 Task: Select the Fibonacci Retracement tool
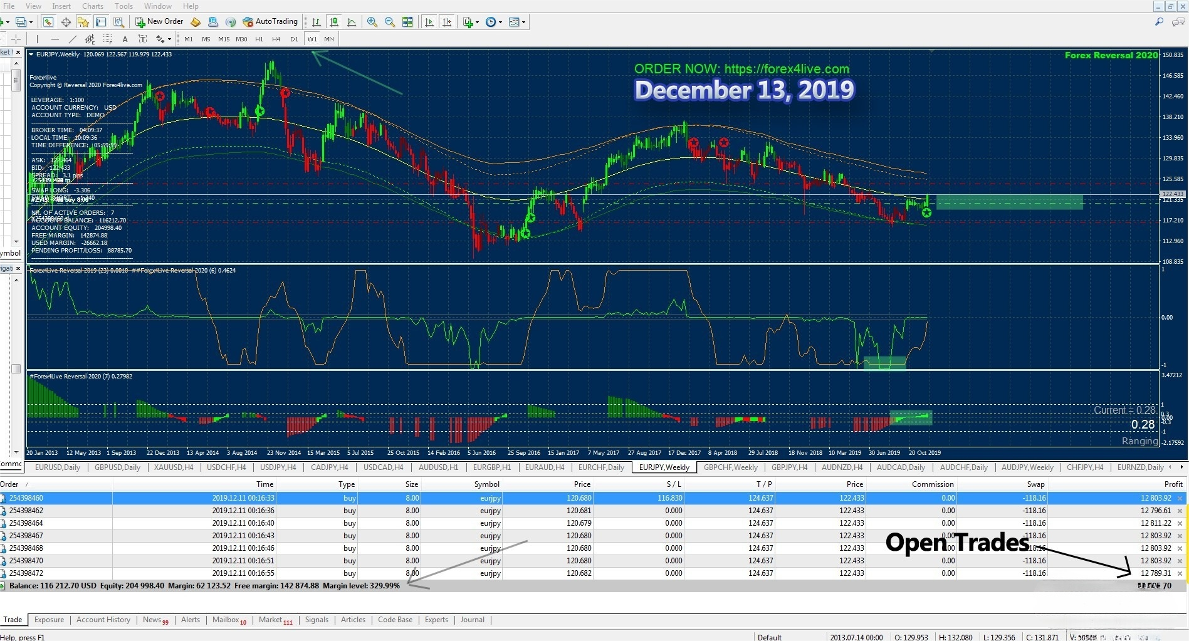[x=107, y=39]
